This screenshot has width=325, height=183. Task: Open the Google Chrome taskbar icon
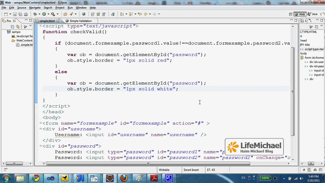point(36,178)
